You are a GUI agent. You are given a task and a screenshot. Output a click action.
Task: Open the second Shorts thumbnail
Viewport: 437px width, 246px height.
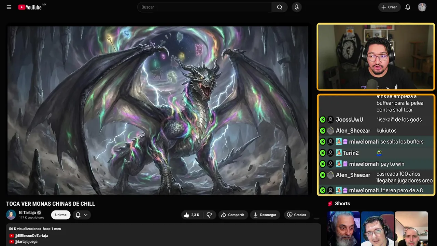click(x=377, y=229)
